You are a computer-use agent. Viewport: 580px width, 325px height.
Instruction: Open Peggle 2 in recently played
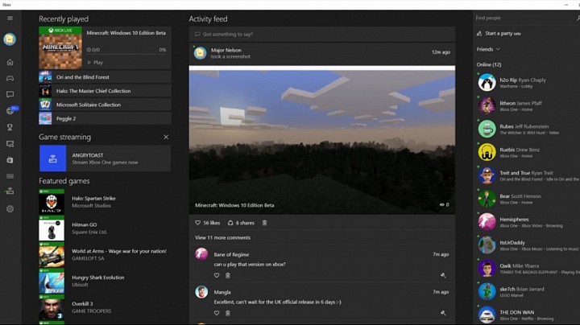pyautogui.click(x=105, y=118)
